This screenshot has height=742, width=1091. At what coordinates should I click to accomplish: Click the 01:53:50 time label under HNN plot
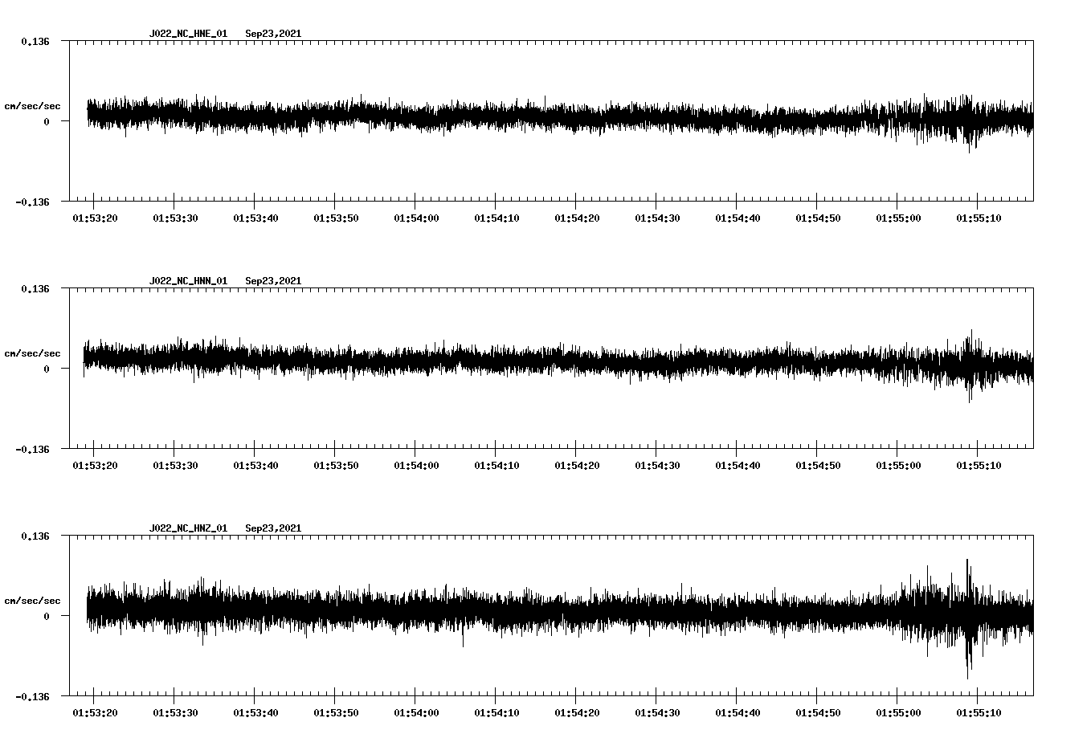336,466
